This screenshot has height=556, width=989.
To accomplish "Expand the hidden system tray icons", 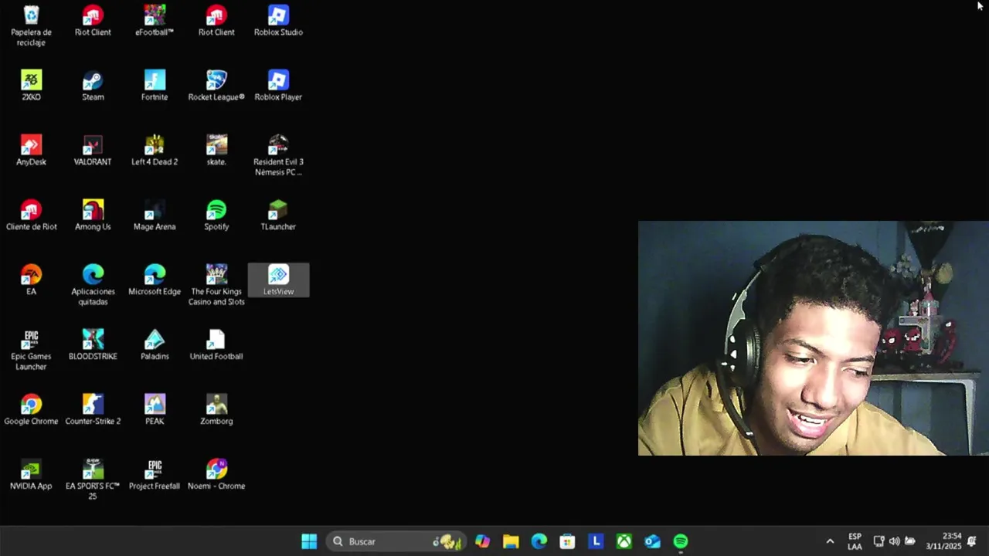I will pos(830,541).
